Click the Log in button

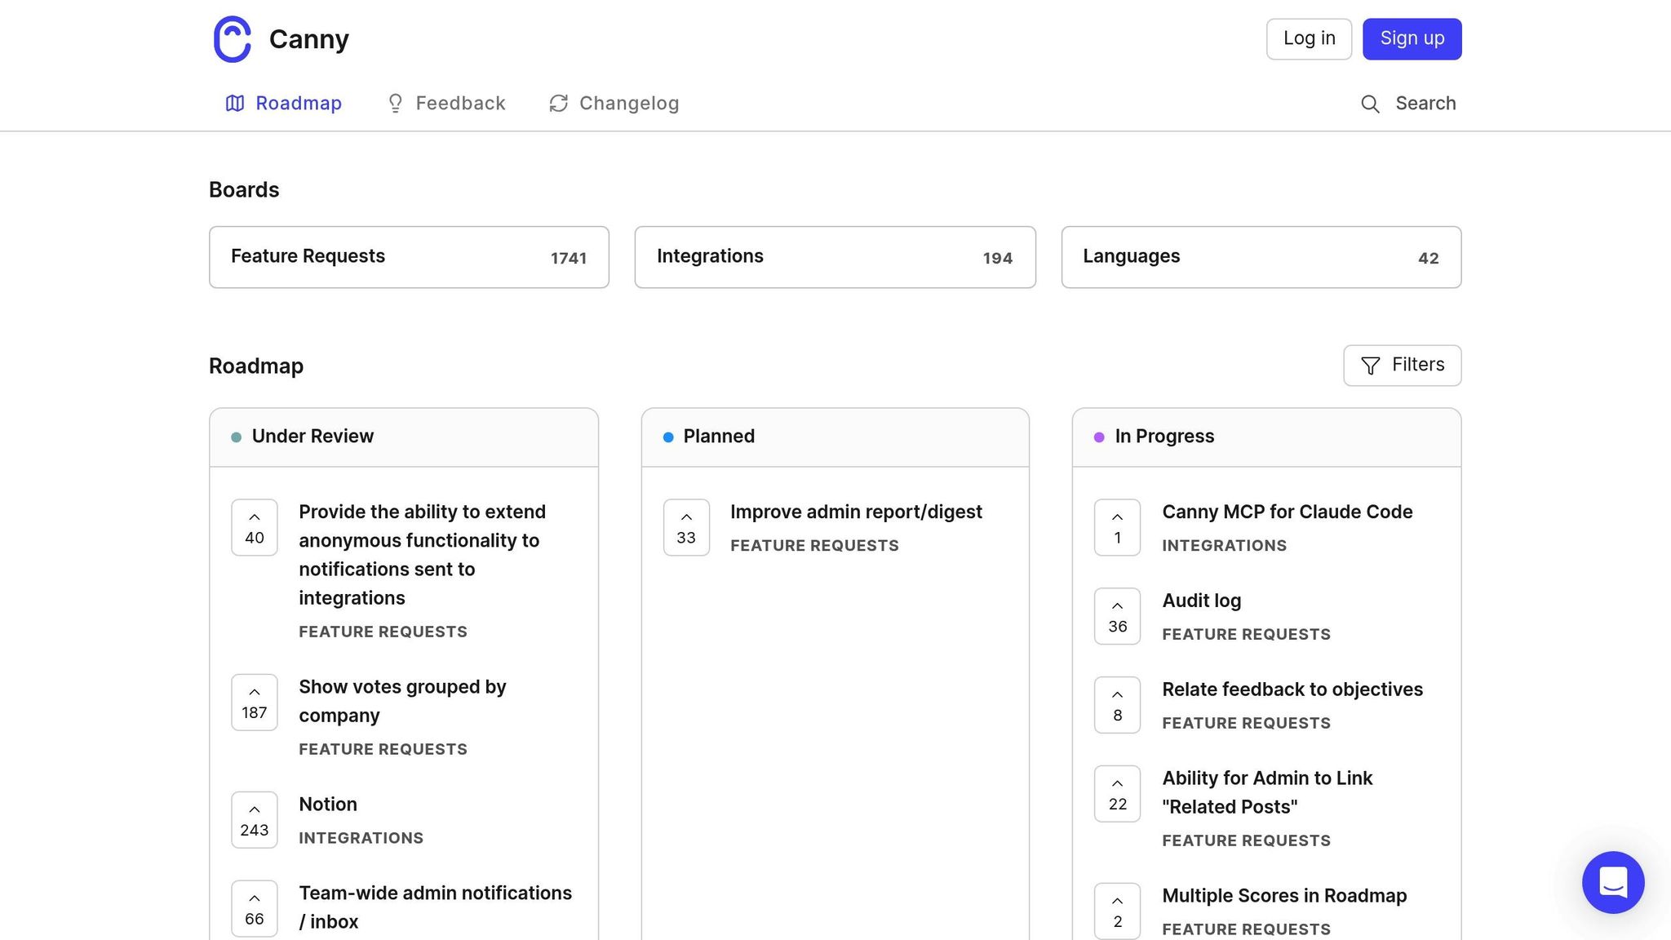(1309, 39)
